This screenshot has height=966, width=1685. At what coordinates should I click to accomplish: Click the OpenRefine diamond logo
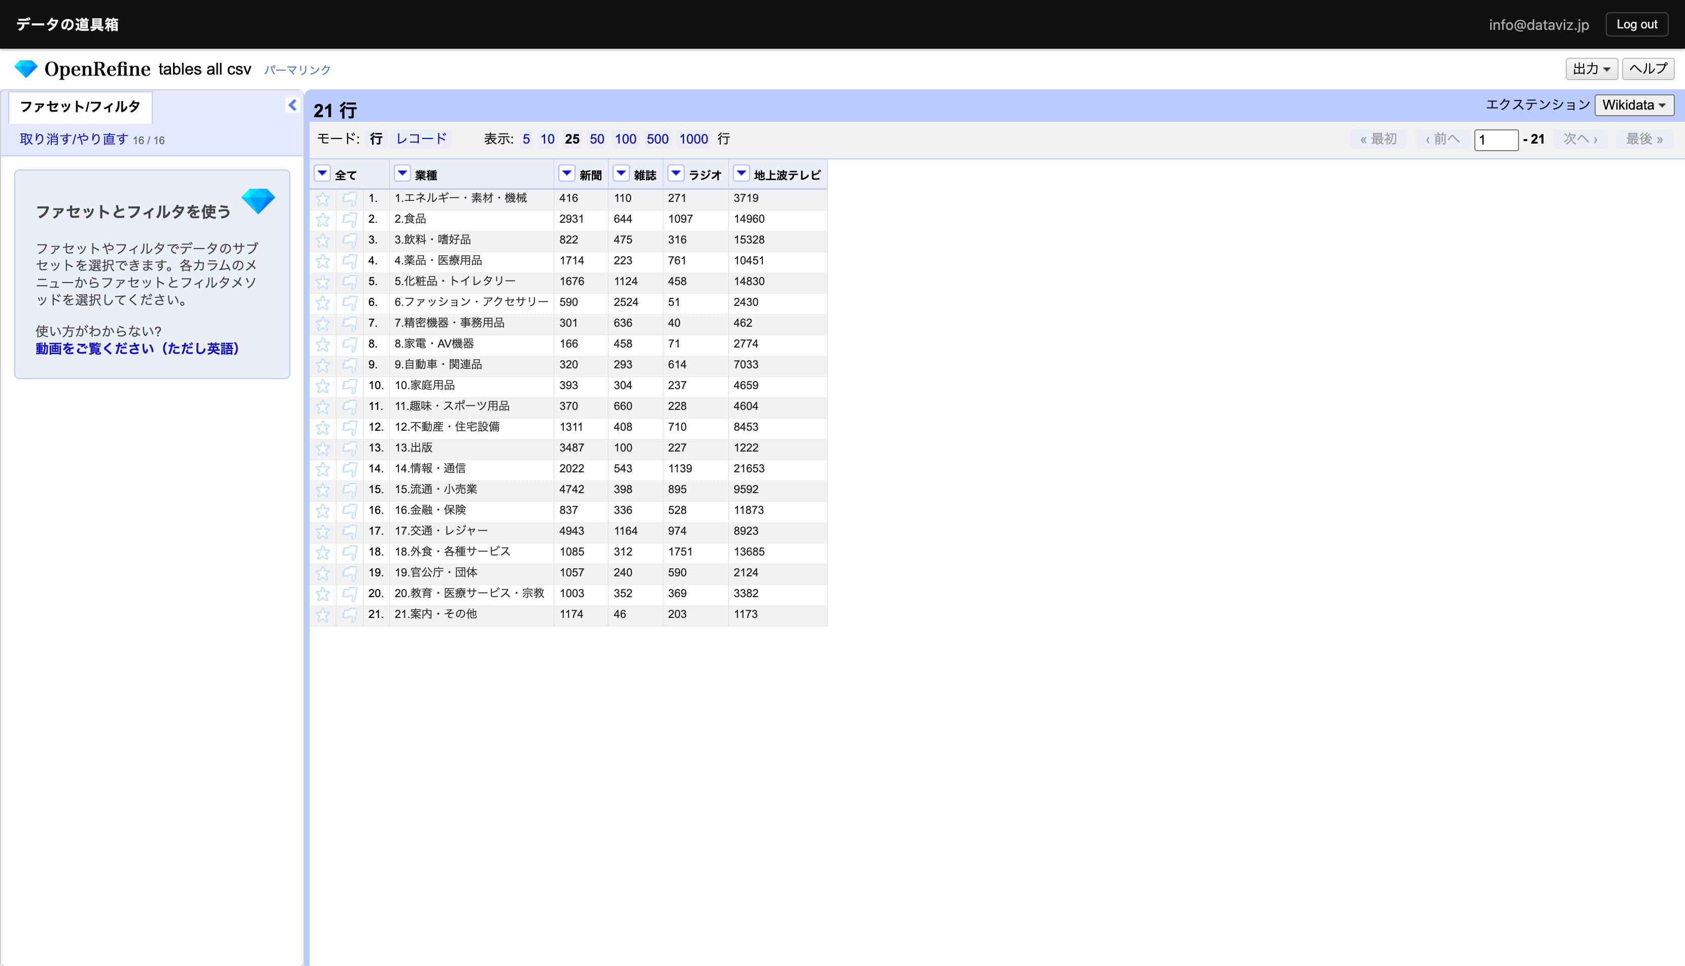26,69
